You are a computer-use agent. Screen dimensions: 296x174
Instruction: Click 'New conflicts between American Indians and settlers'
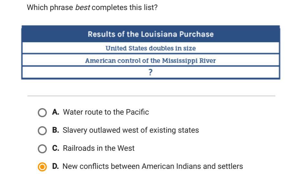point(153,166)
